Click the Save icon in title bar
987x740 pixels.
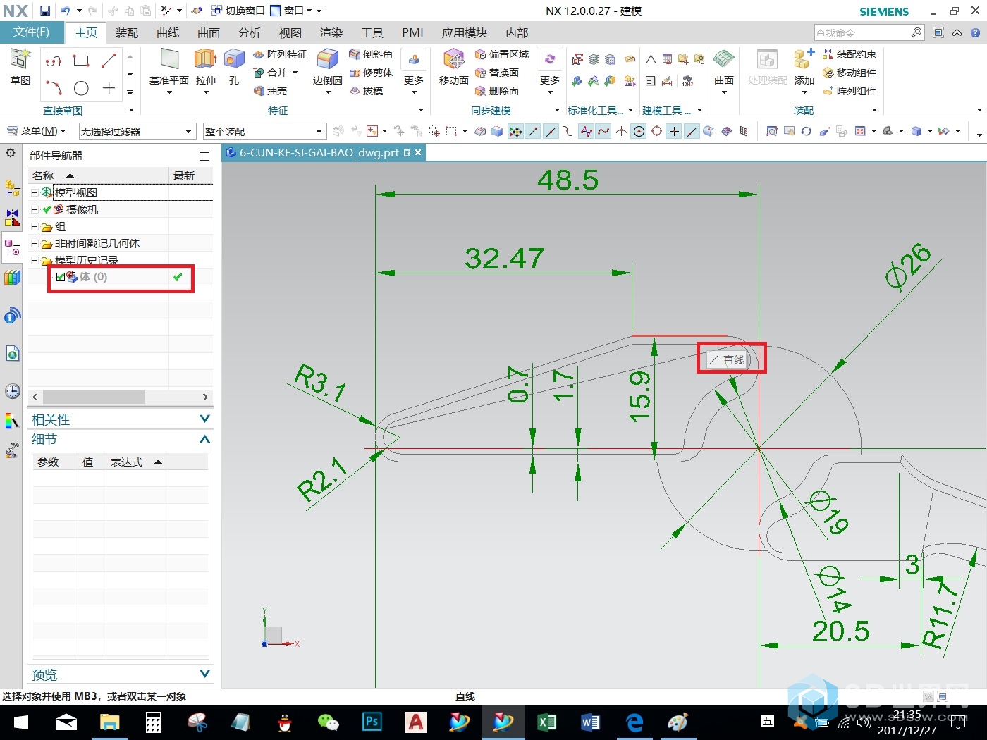45,11
